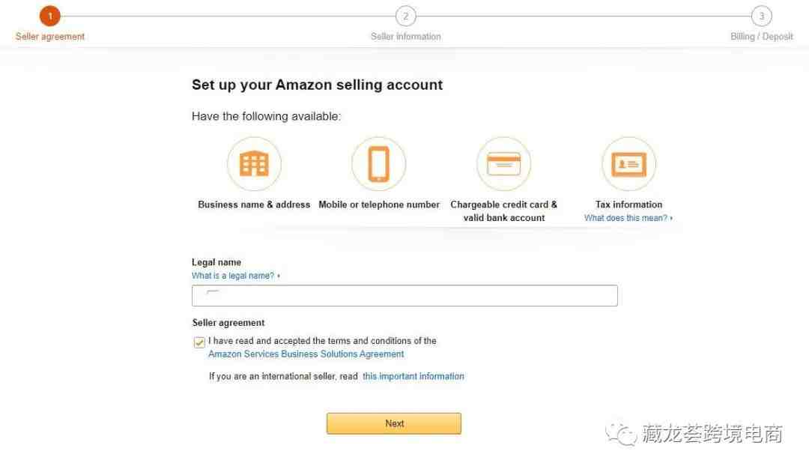Click the Tax information ID card icon

pyautogui.click(x=629, y=164)
